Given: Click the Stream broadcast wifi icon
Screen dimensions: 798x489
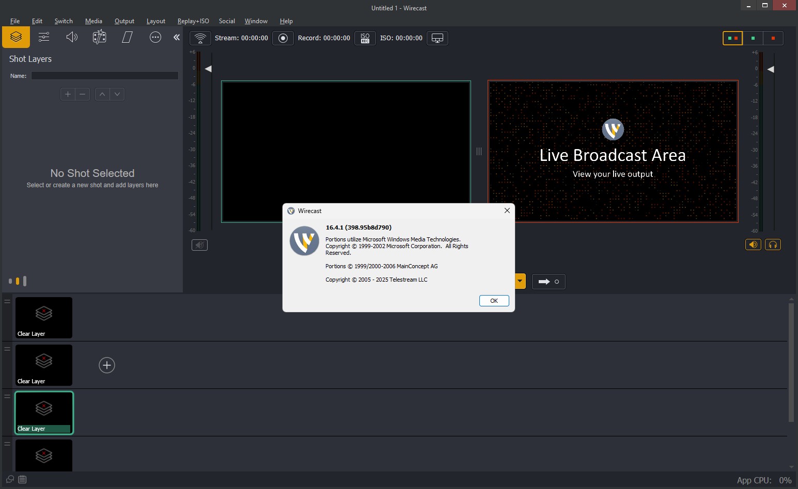Looking at the screenshot, I should (x=200, y=38).
